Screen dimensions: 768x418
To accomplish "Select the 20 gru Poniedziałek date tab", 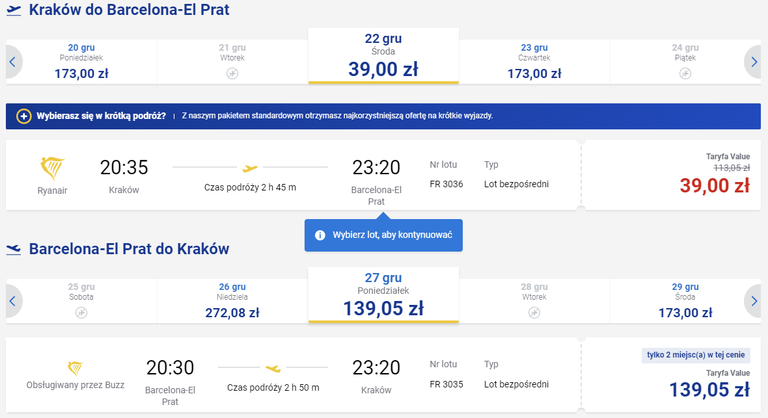I will coord(81,62).
